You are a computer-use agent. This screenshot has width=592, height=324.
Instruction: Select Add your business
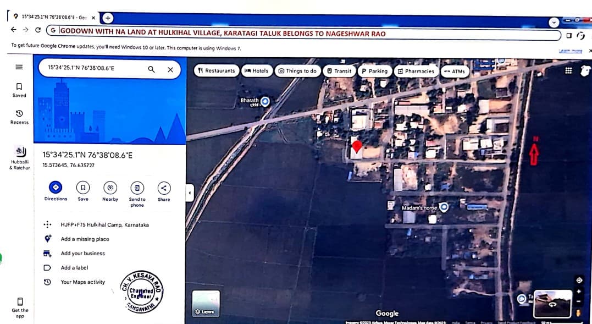[x=82, y=254]
